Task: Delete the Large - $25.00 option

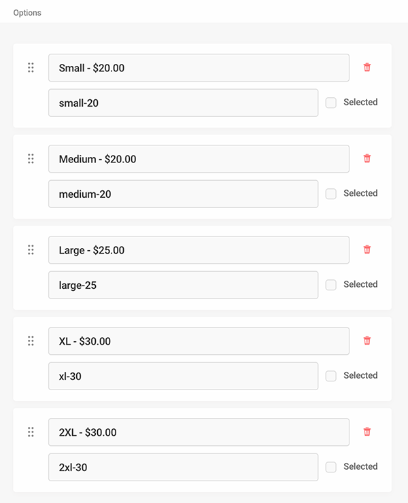Action: 367,249
